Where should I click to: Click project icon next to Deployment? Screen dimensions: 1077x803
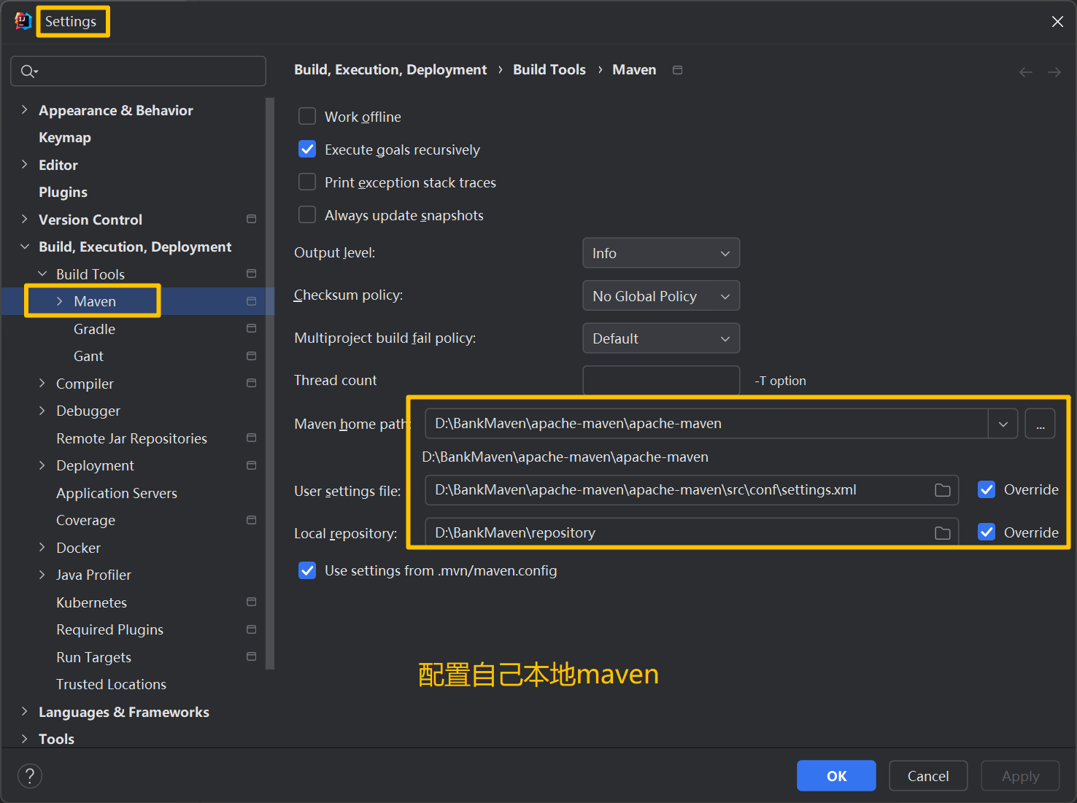tap(251, 465)
